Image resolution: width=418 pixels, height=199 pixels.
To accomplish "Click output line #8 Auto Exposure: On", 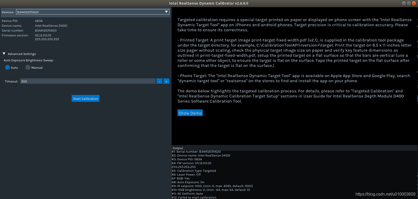I will [188, 182].
